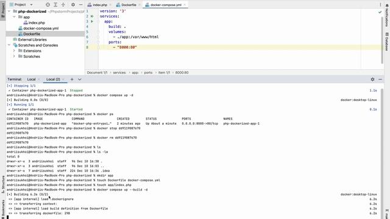The width and height of the screenshot is (390, 219).
Task: Click the Terminal panel title label
Action: pos(15,79)
